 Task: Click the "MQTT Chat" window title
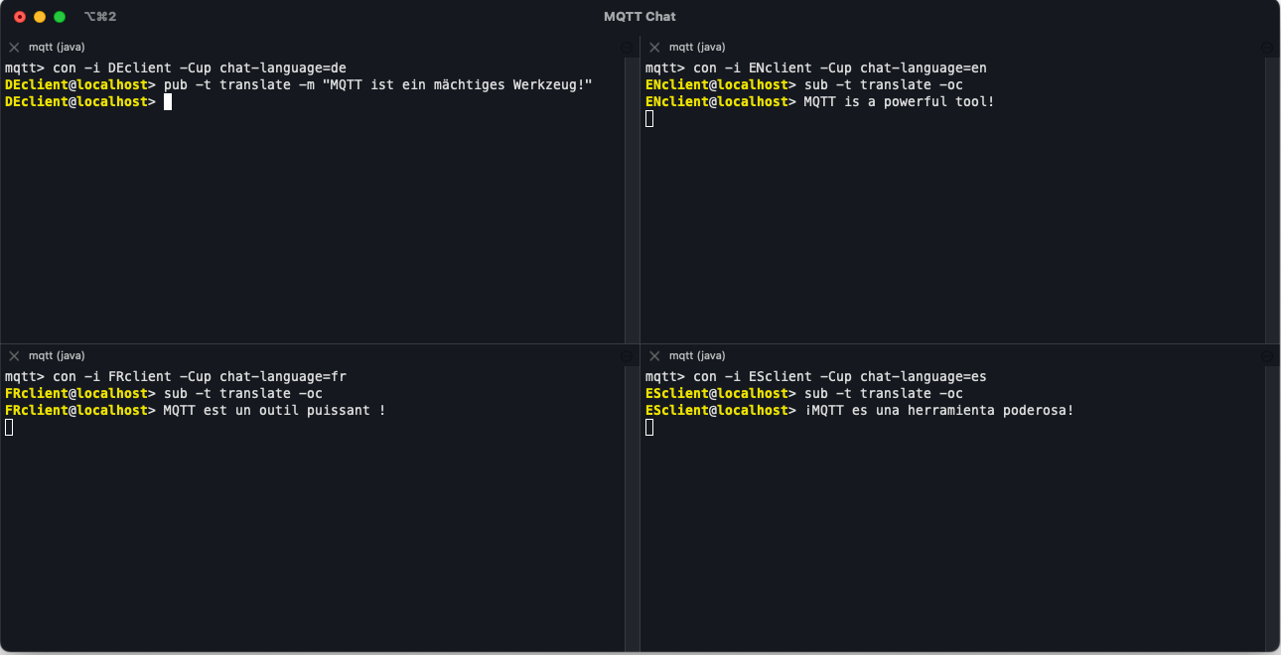tap(640, 17)
